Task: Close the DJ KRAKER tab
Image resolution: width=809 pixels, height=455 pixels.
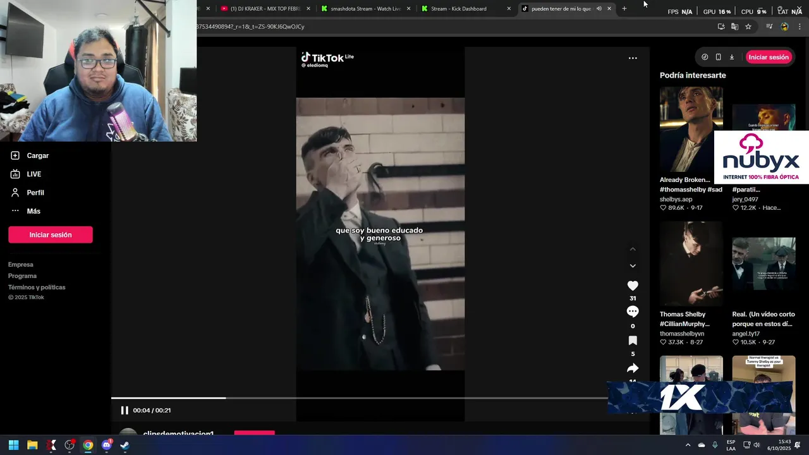Action: 308,9
